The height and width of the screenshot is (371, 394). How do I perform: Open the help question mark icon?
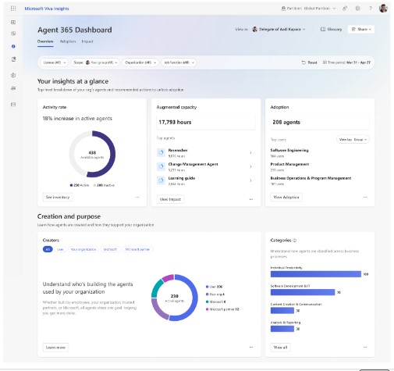pos(371,9)
